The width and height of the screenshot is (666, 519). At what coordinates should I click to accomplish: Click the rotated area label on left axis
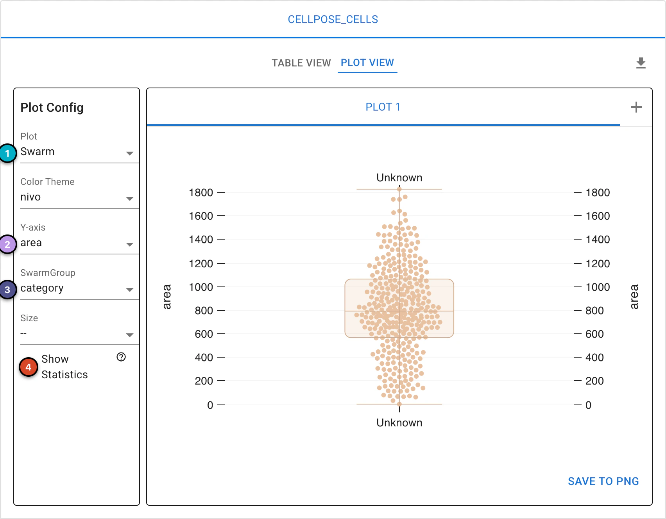167,297
